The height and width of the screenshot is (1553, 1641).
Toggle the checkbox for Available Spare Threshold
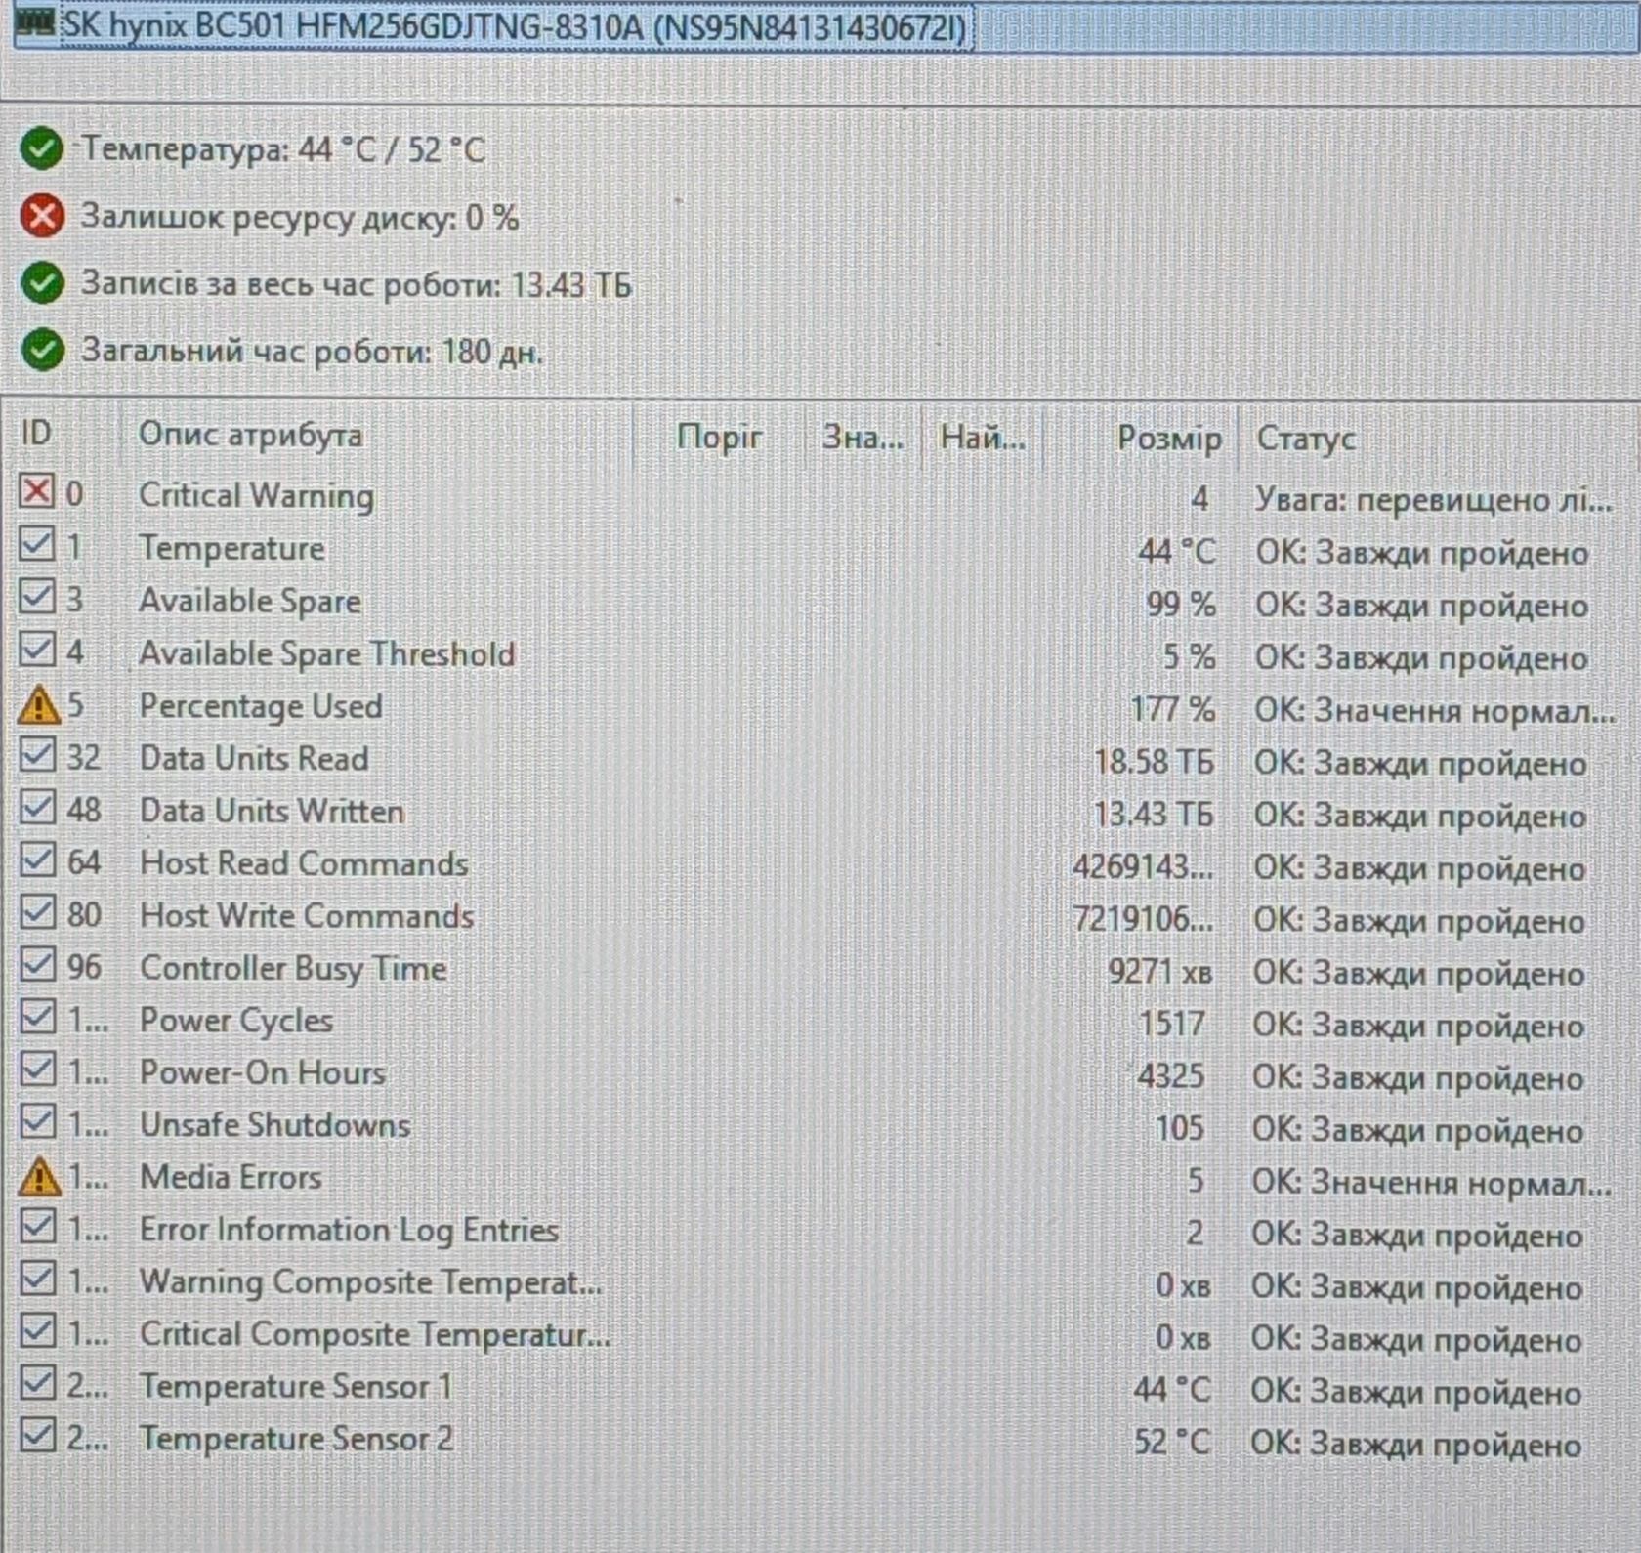37,649
